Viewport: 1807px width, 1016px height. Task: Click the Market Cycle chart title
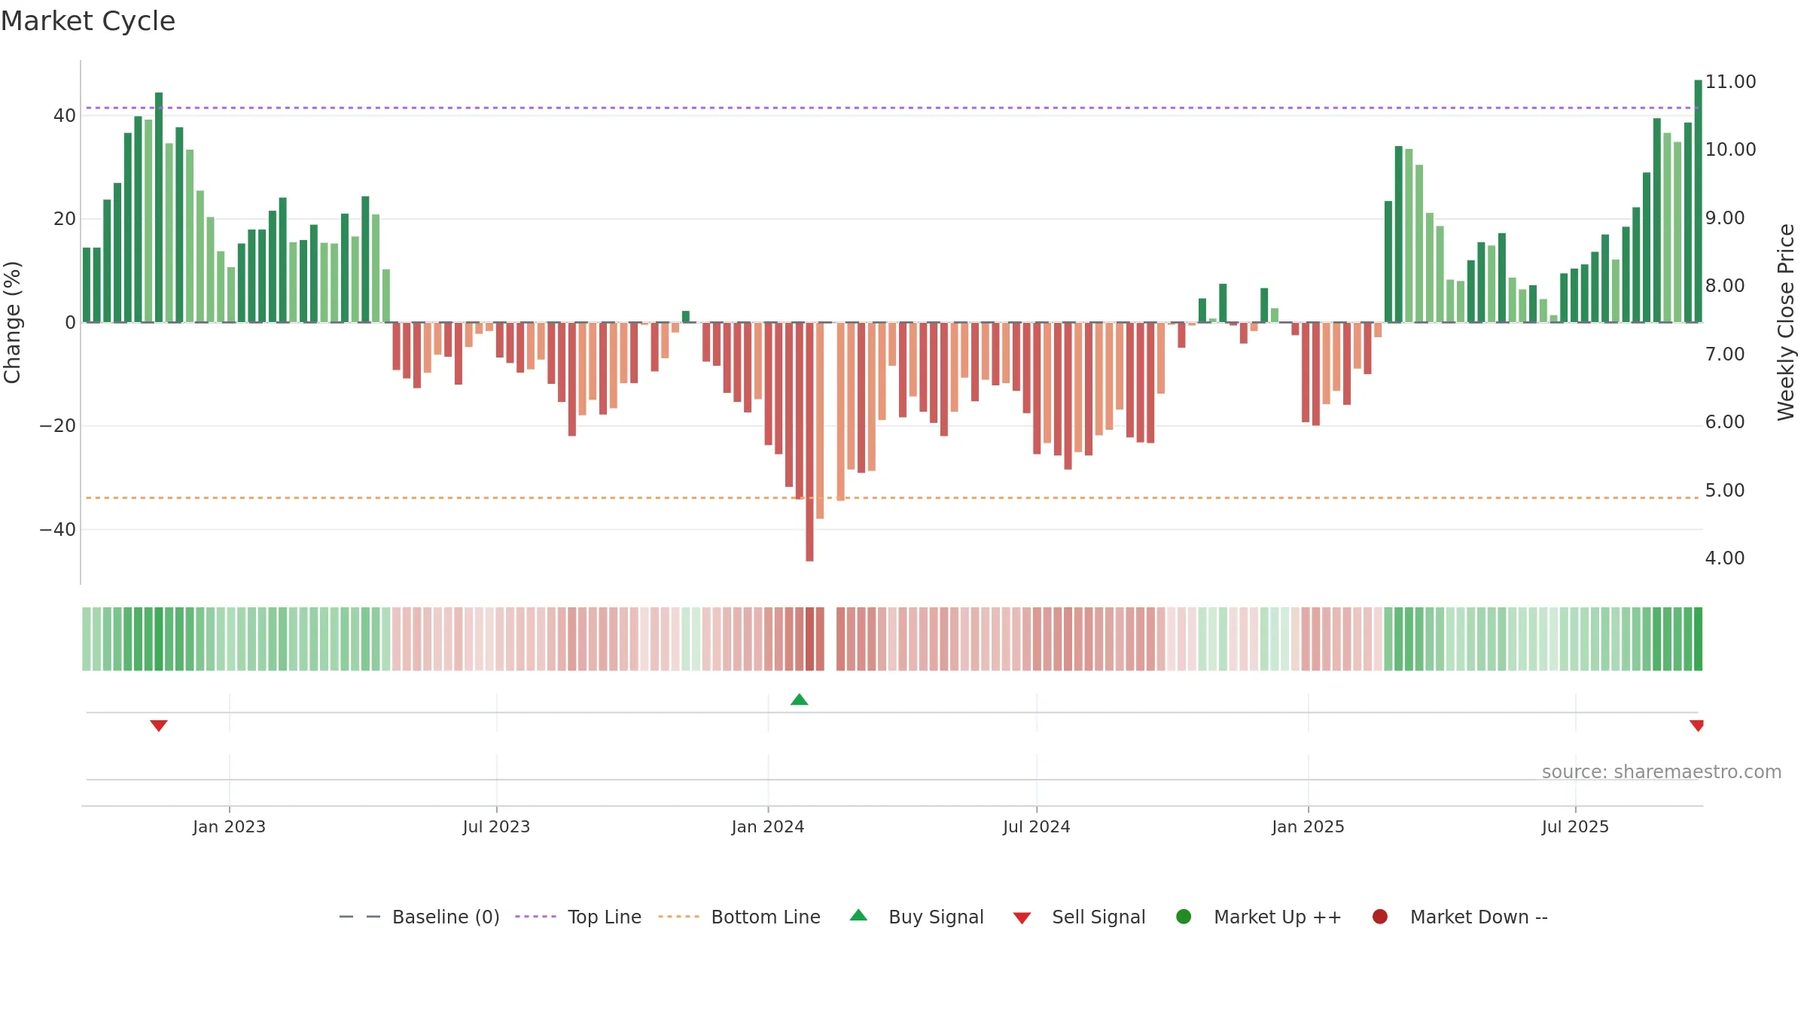[x=88, y=21]
